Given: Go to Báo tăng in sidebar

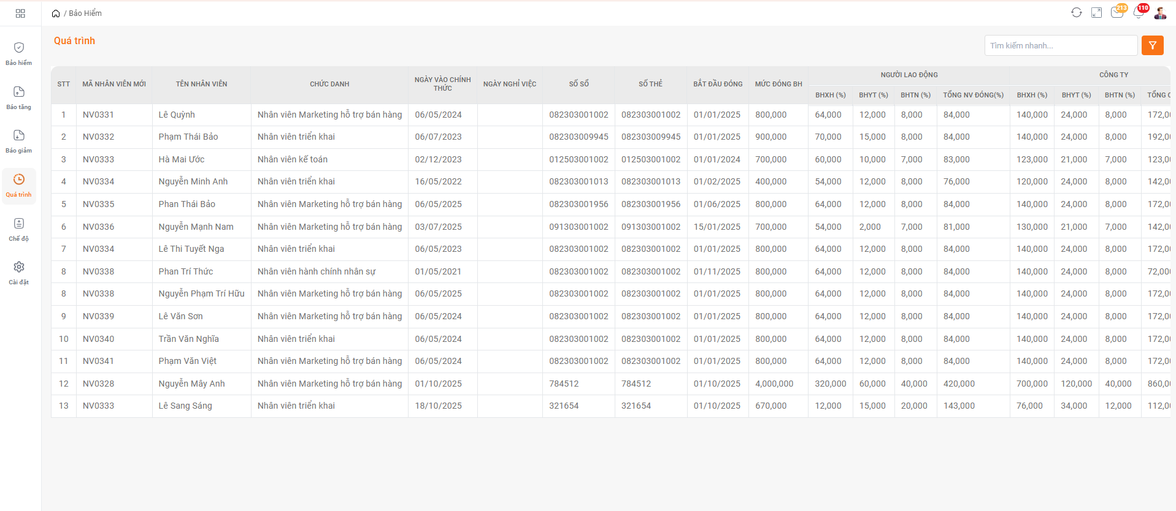Looking at the screenshot, I should pos(19,97).
